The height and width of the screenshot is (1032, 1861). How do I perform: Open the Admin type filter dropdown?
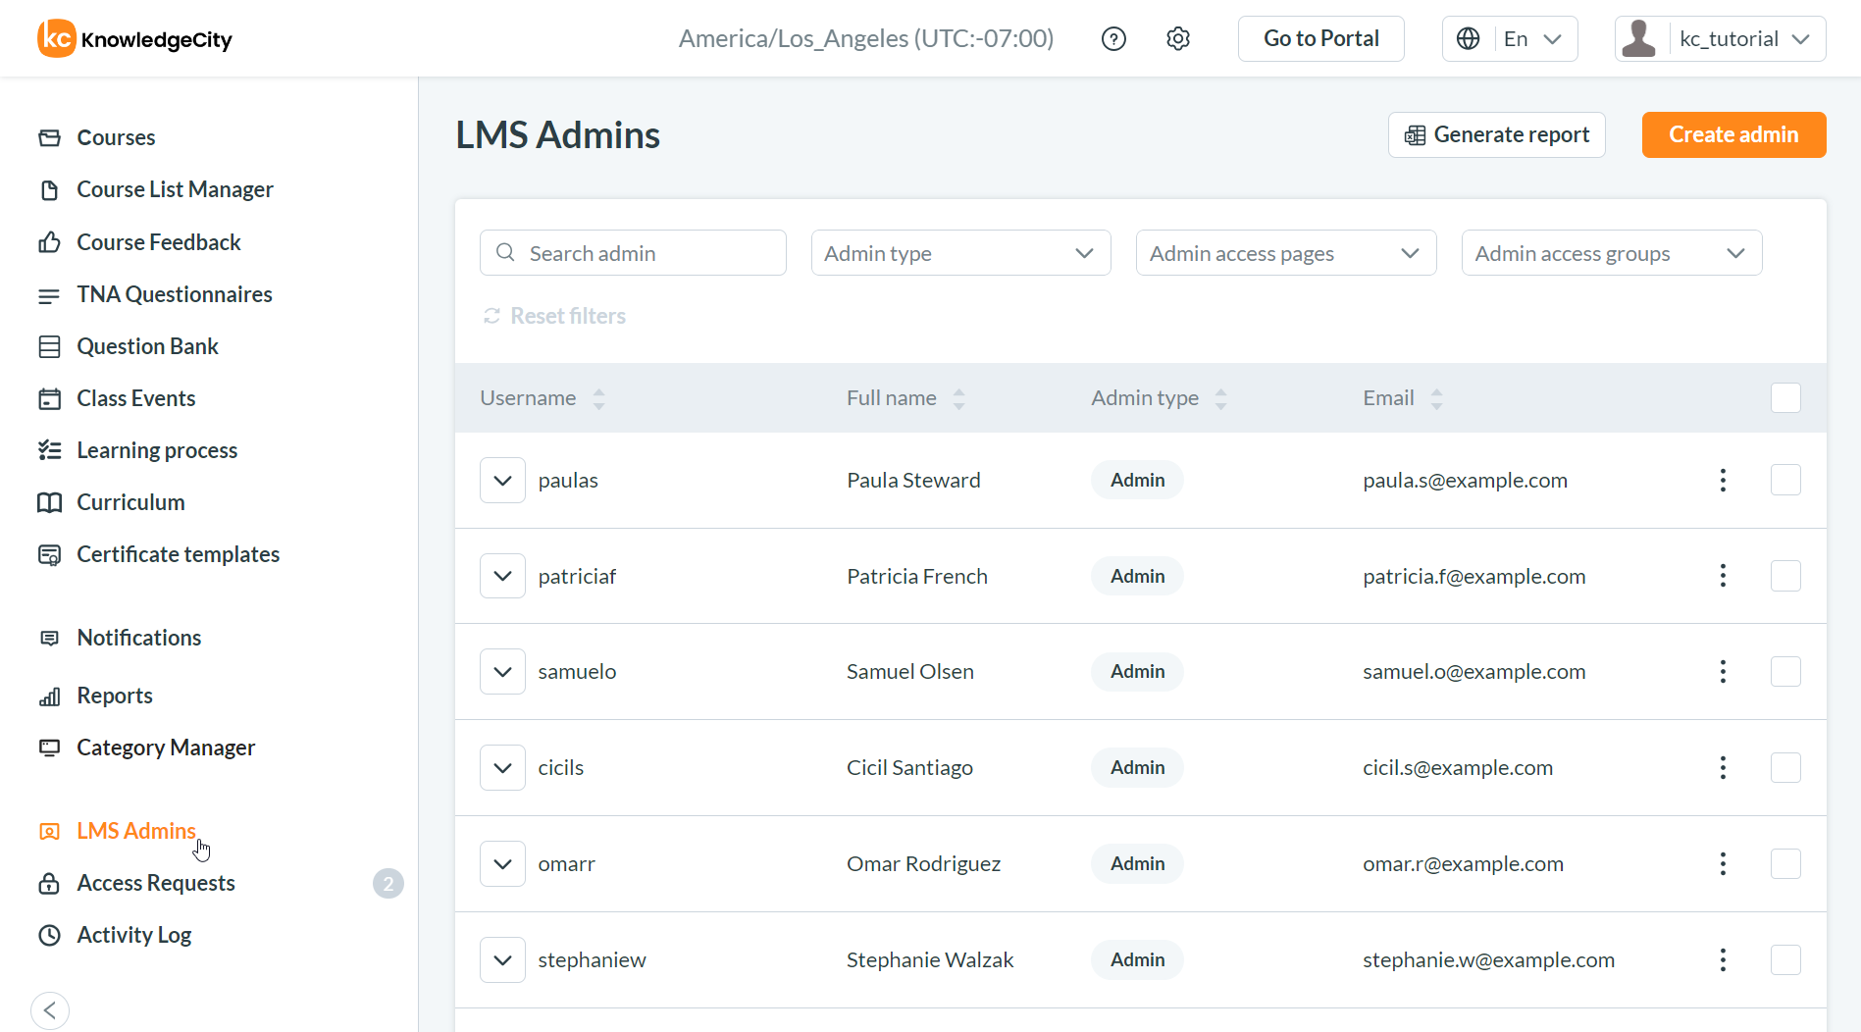(960, 253)
